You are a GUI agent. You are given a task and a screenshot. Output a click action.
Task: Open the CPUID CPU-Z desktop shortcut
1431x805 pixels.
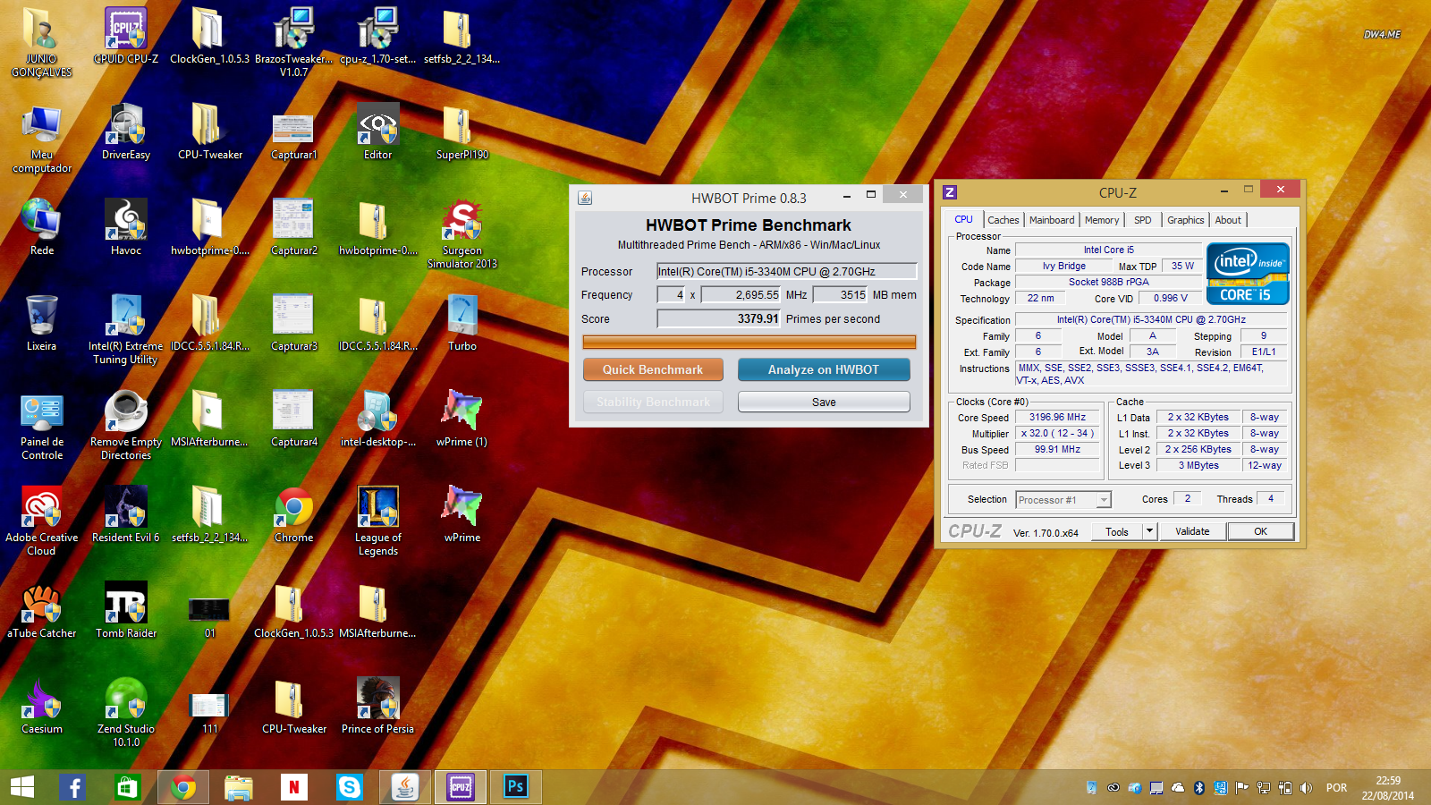click(x=126, y=37)
